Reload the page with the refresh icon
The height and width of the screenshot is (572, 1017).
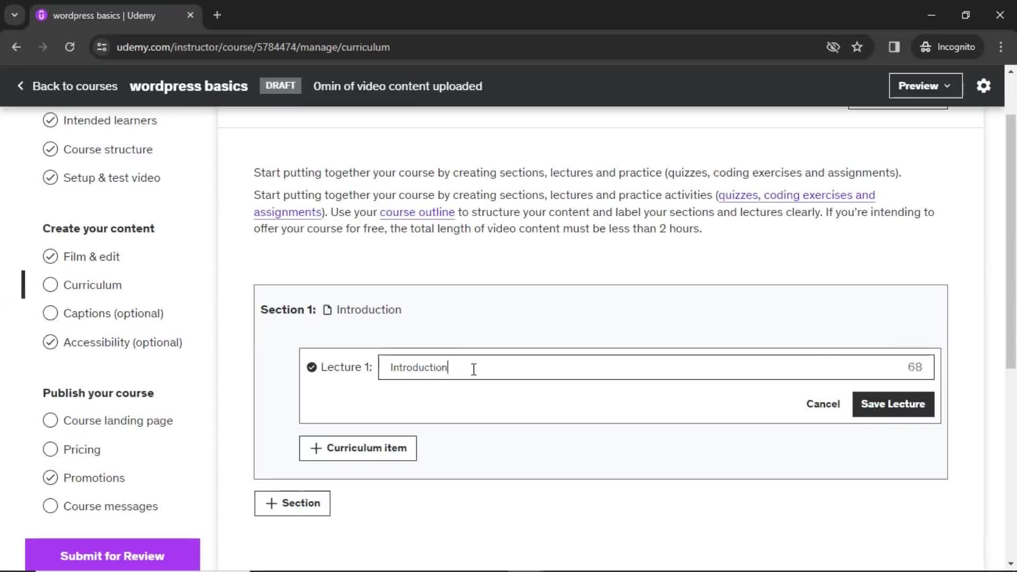69,47
